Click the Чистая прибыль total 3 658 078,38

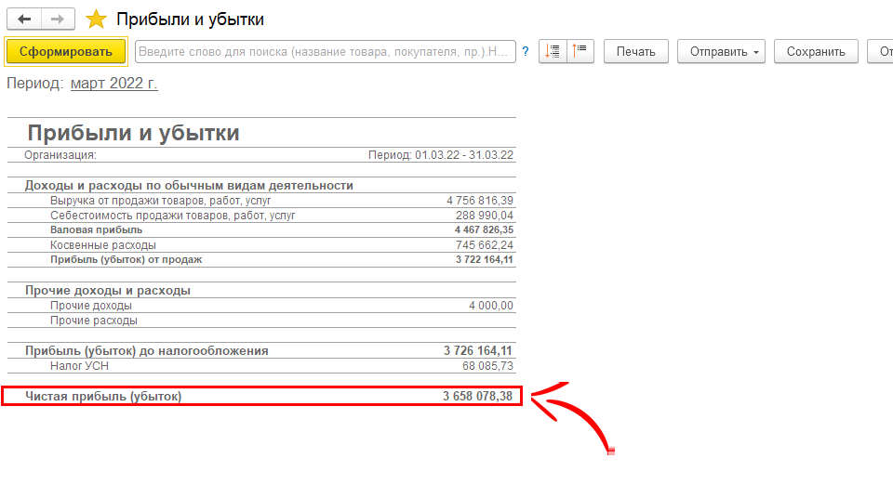[476, 397]
